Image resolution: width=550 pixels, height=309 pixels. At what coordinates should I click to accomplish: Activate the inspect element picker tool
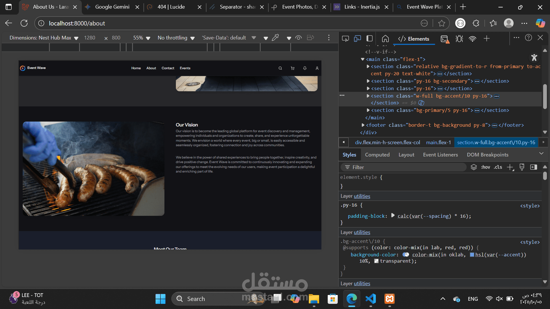pyautogui.click(x=345, y=39)
